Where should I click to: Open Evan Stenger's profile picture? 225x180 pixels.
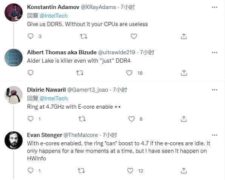14,140
